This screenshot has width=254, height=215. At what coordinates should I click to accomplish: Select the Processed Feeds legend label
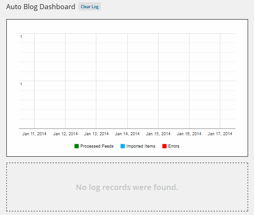click(x=97, y=146)
